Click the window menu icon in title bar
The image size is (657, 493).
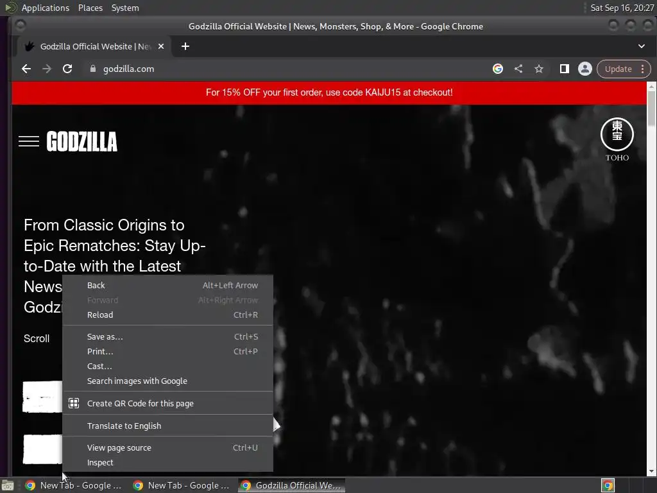tap(20, 26)
